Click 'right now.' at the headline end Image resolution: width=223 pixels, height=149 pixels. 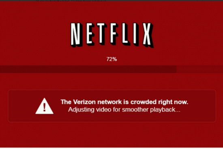point(173,102)
